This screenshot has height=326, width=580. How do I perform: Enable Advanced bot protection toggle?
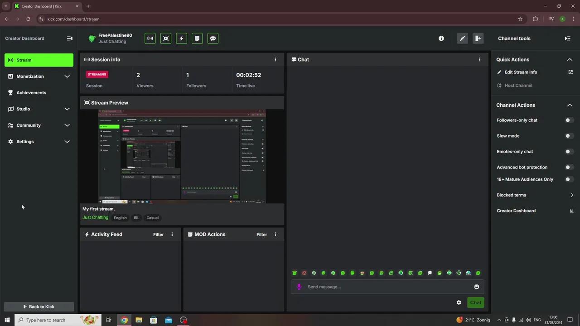(x=569, y=167)
